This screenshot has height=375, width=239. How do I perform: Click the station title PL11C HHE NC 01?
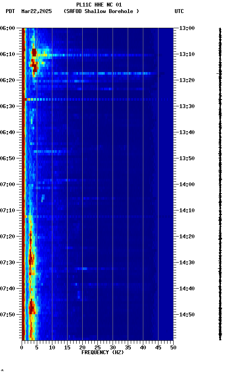coord(99,4)
